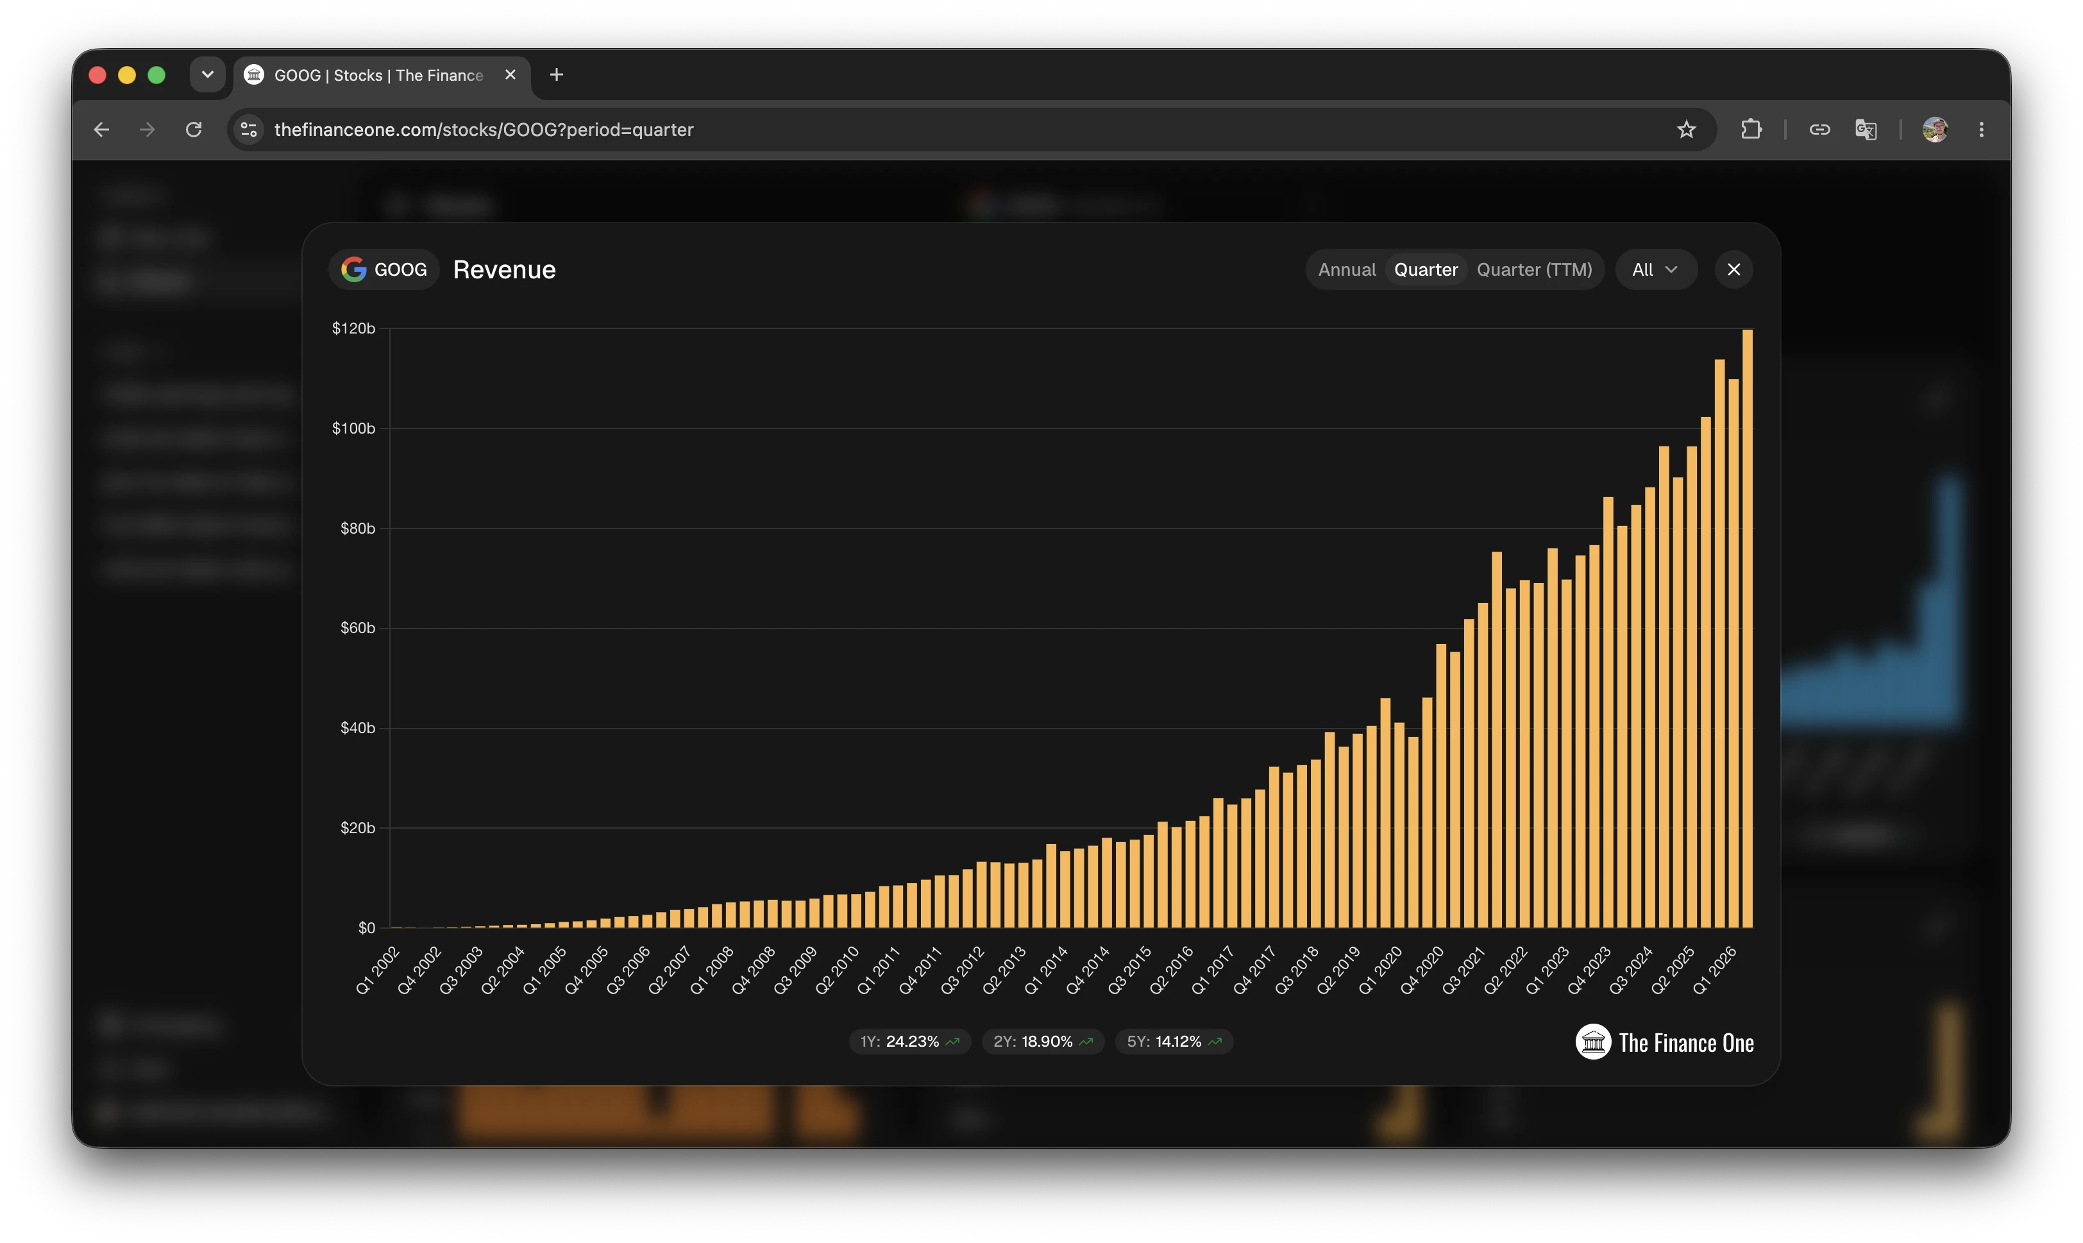Bookmark this page with the star icon
This screenshot has width=2083, height=1243.
[1686, 129]
